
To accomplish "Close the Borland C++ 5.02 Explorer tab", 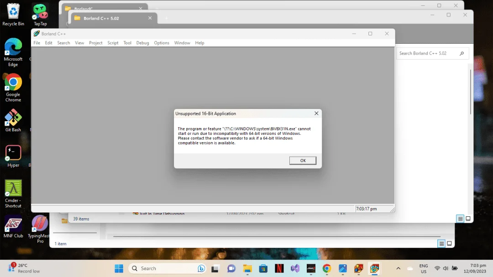I will point(150,18).
